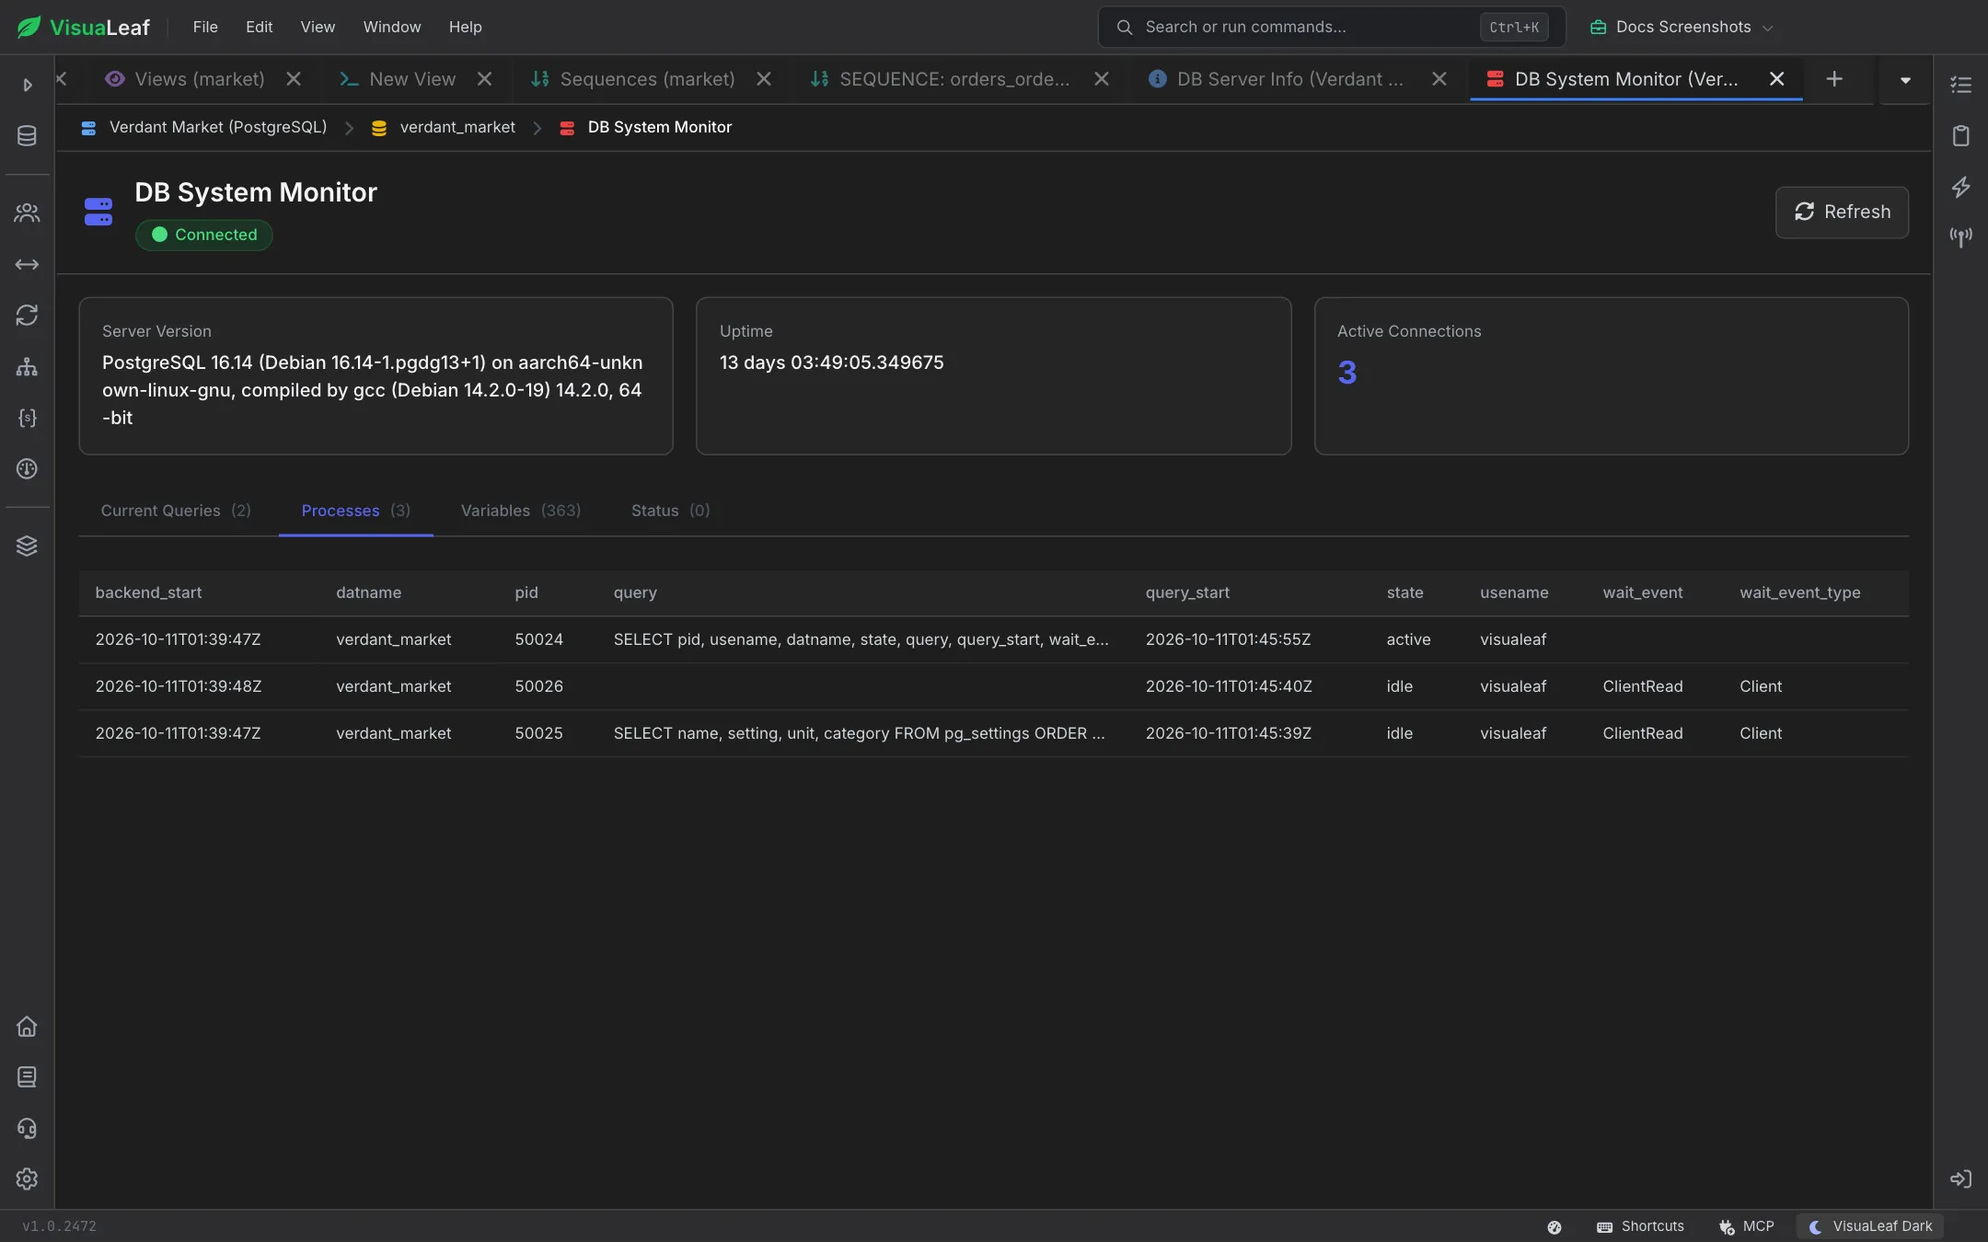The image size is (1988, 1242).
Task: Open the clipboard icon on right panel
Action: pyautogui.click(x=1960, y=136)
